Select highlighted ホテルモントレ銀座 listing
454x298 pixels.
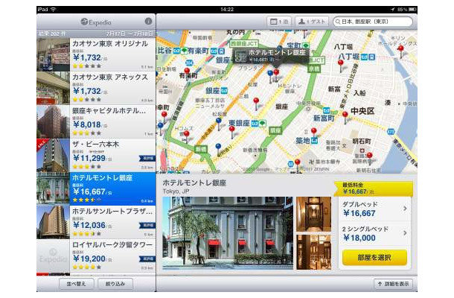coord(96,188)
